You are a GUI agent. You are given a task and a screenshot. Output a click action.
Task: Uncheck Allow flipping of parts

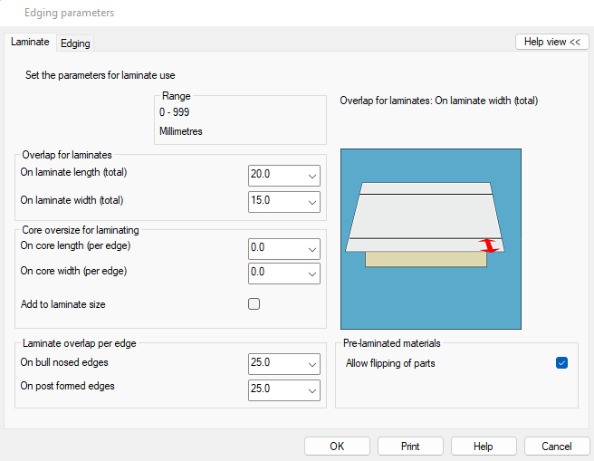(561, 363)
